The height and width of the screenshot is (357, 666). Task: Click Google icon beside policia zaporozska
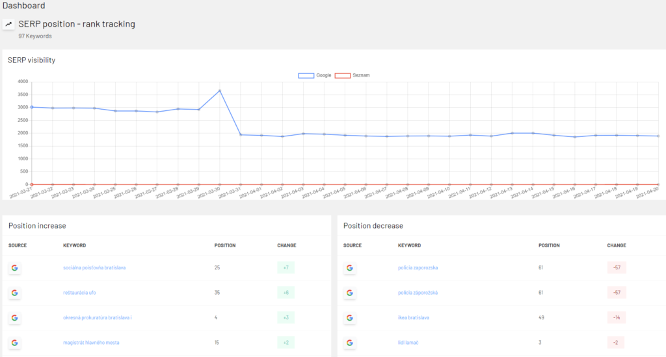pos(349,268)
